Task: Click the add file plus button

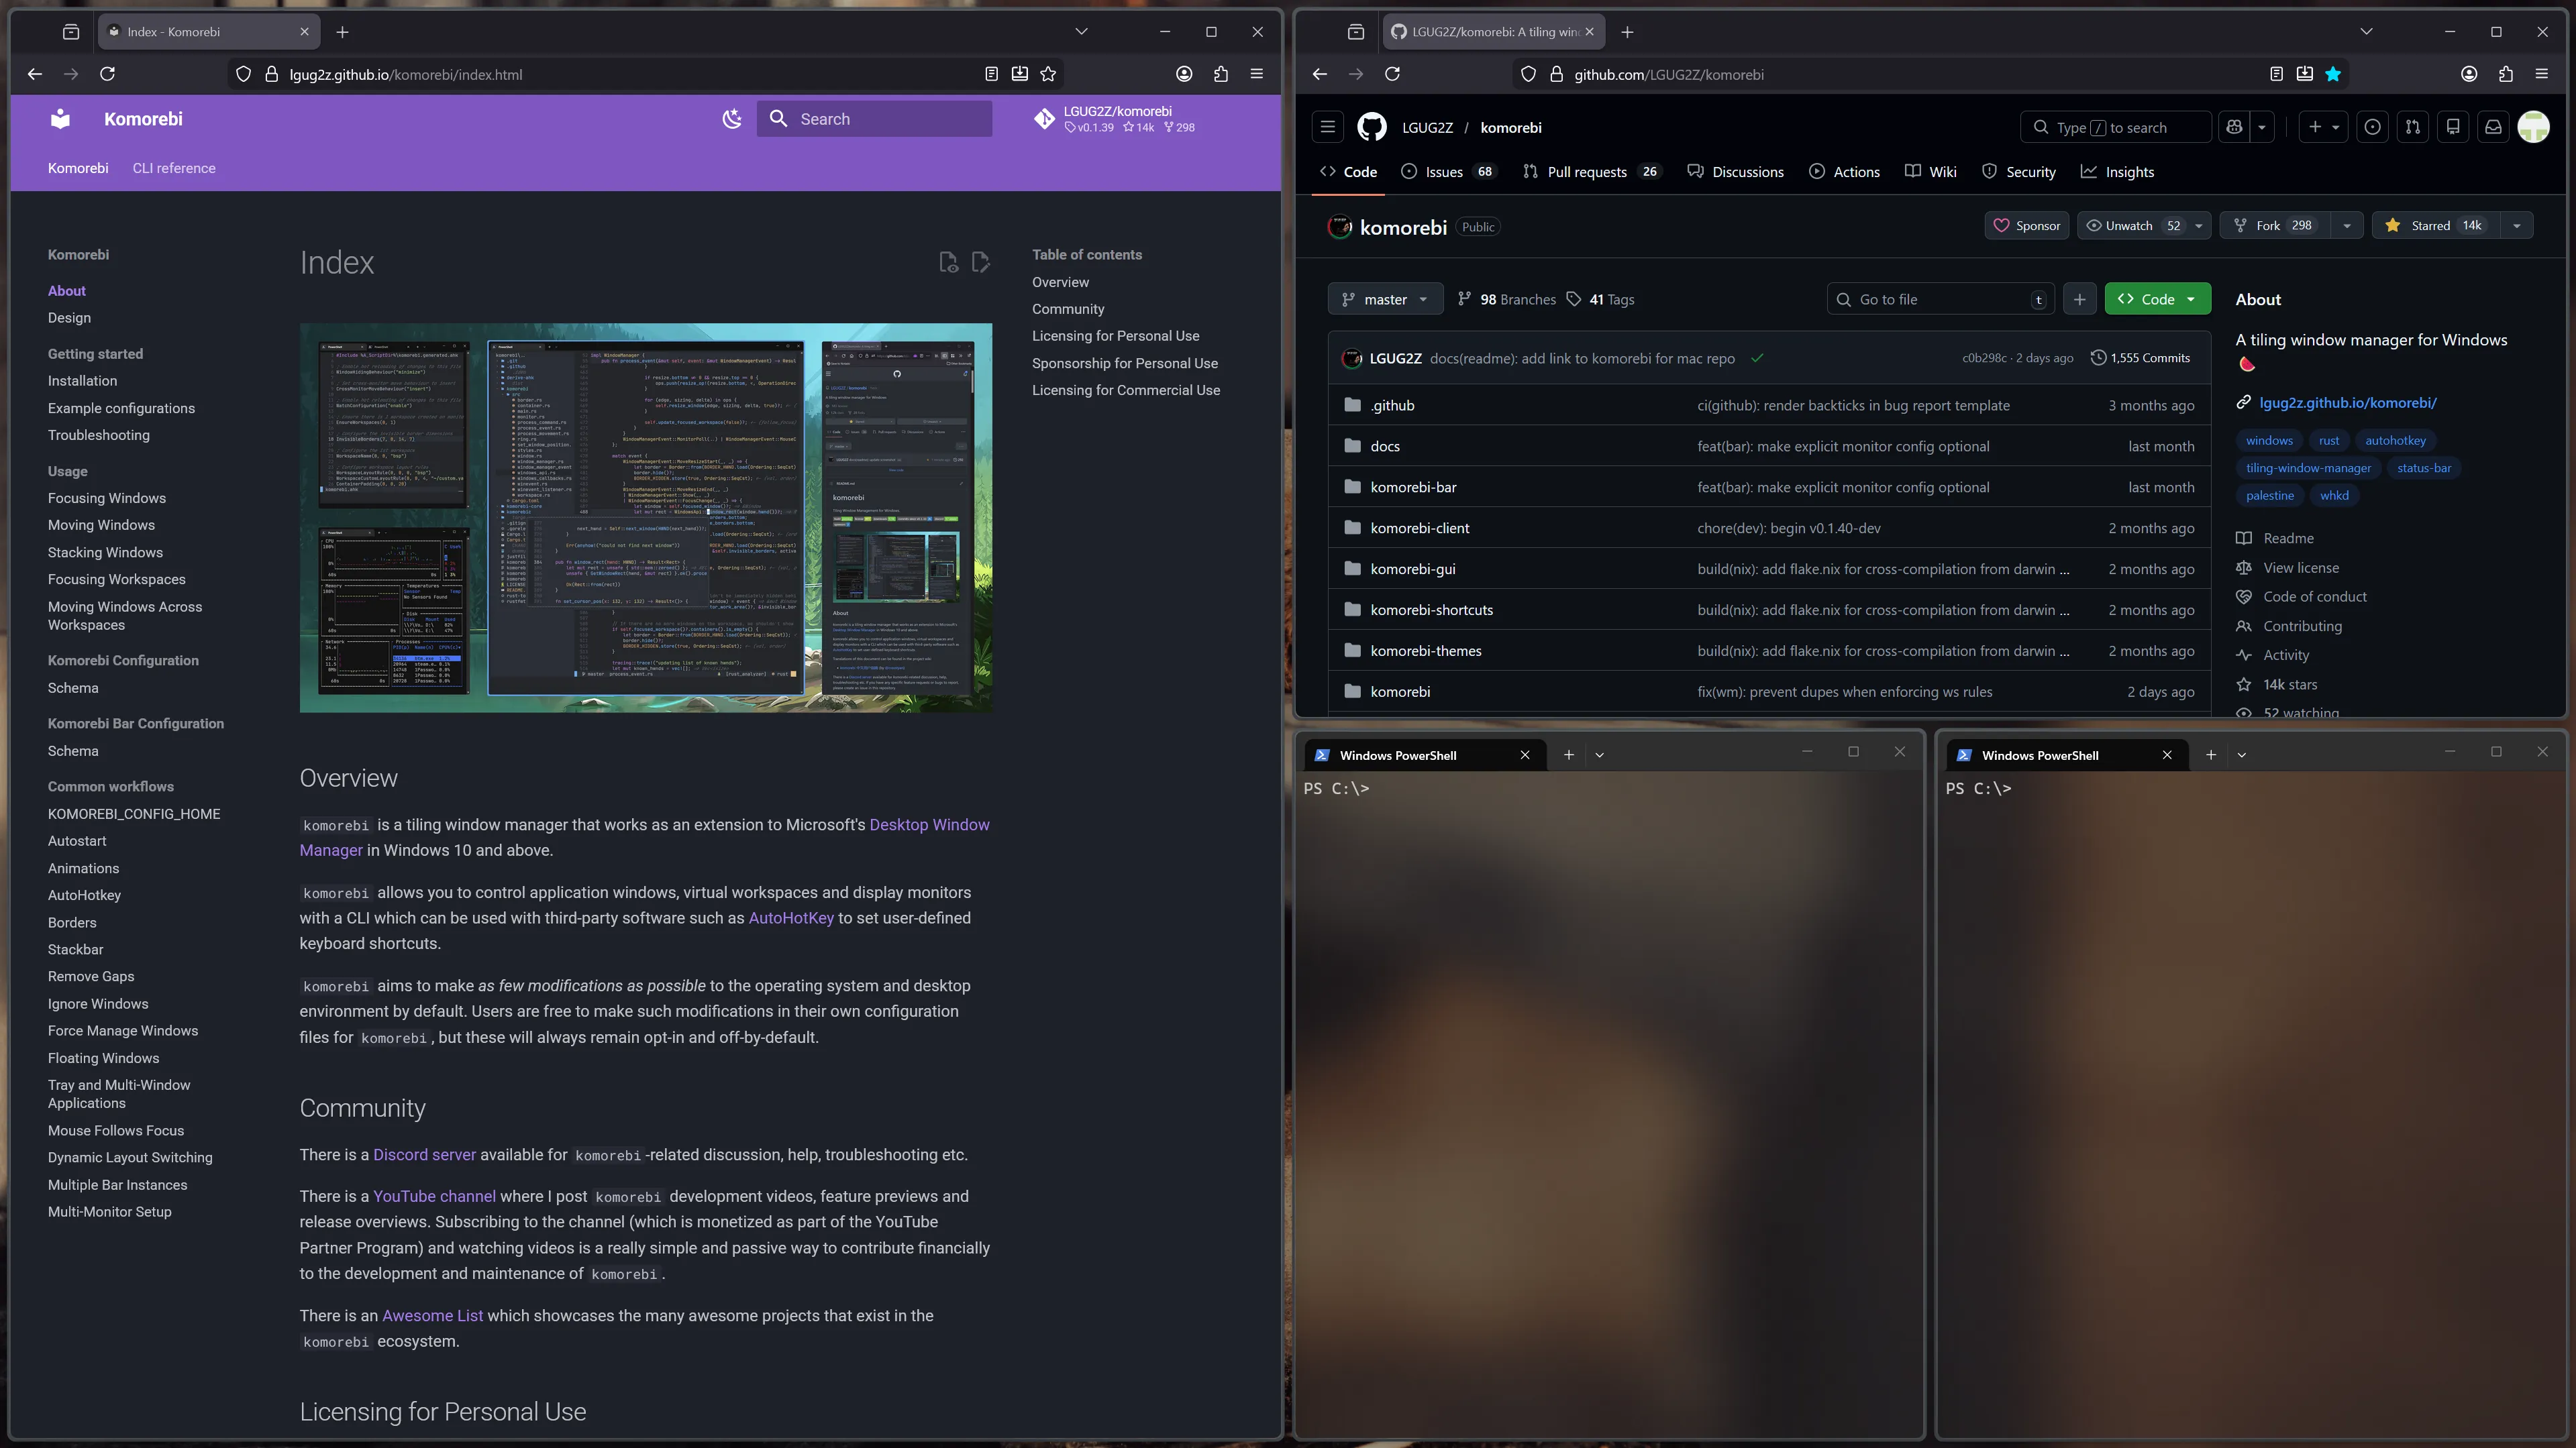Action: pyautogui.click(x=2079, y=299)
